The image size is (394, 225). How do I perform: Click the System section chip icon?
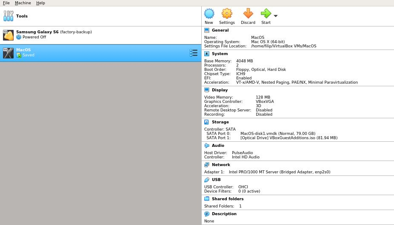pyautogui.click(x=207, y=54)
